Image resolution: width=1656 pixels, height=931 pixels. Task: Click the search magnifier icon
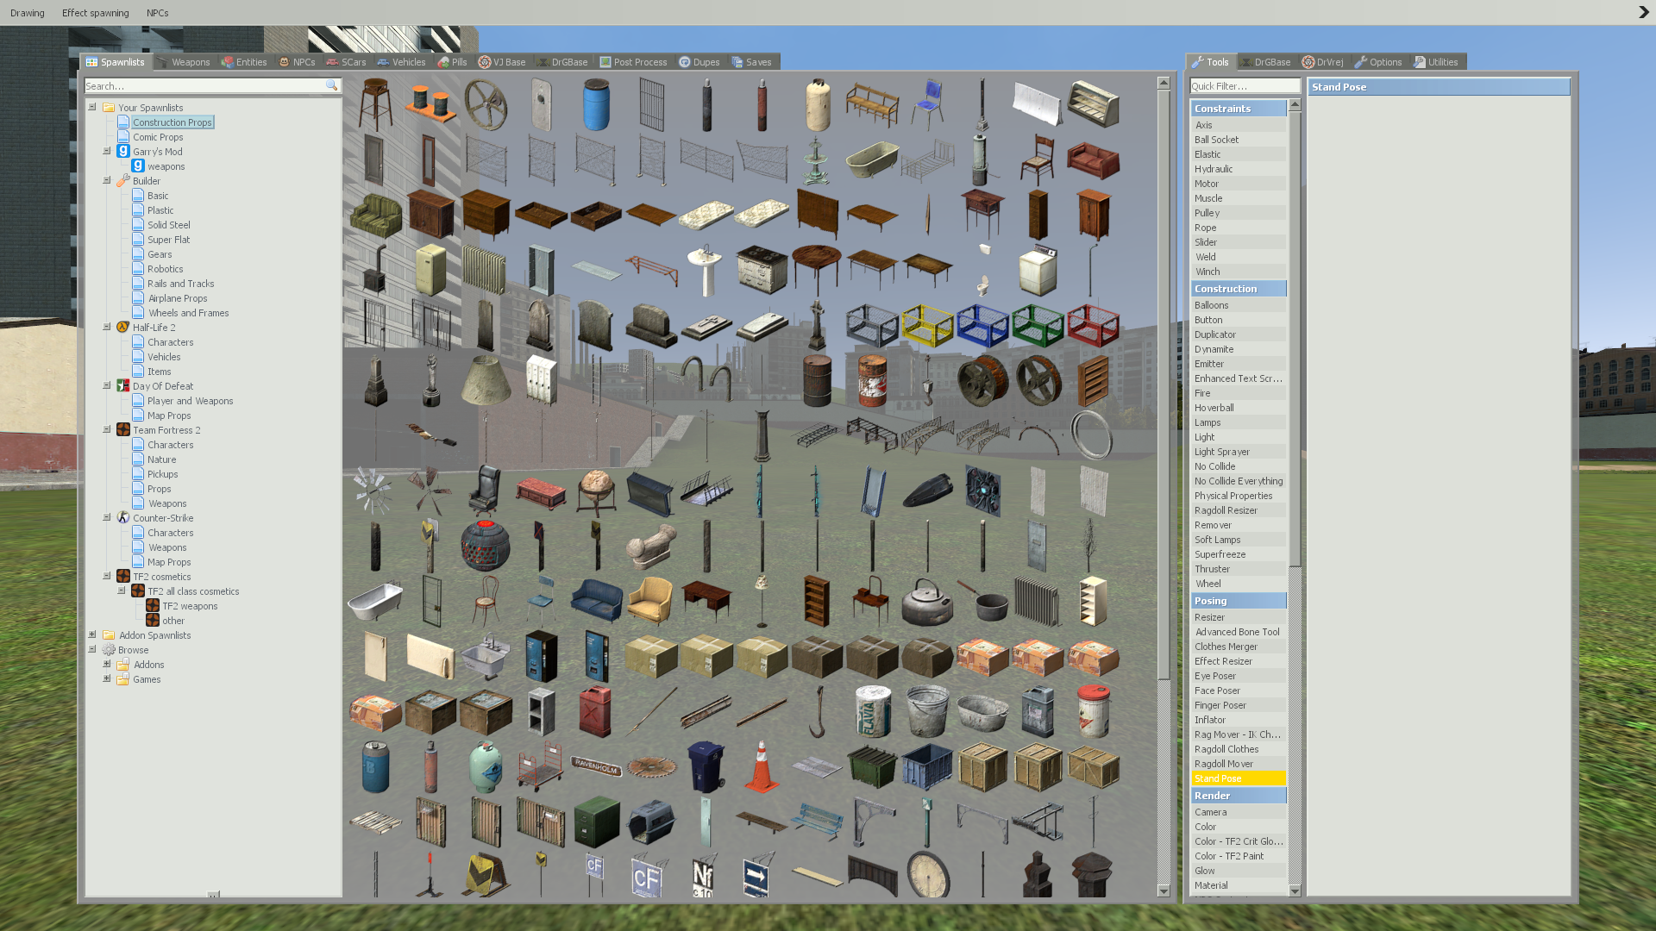(x=331, y=85)
